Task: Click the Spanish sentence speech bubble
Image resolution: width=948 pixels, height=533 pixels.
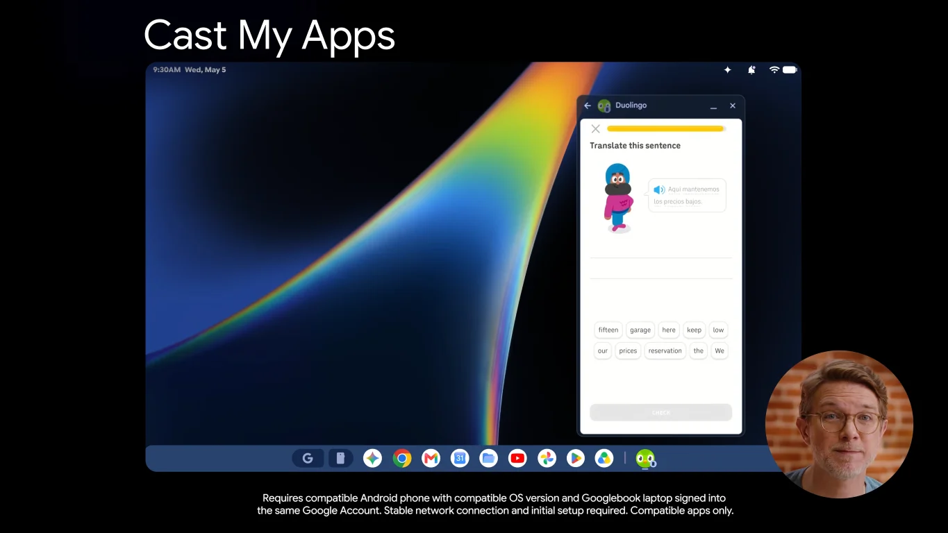Action: click(x=687, y=195)
